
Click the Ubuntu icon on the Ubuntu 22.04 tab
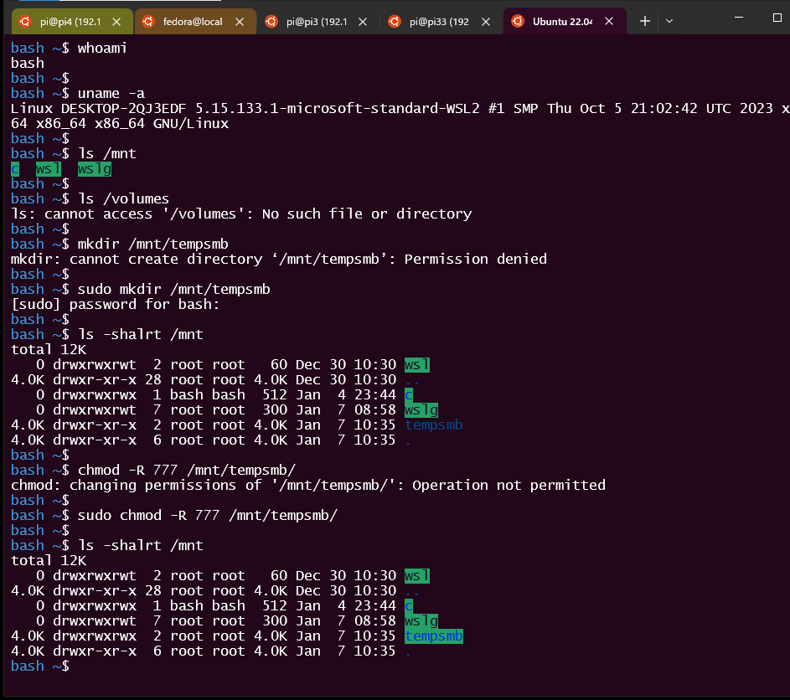tap(519, 22)
